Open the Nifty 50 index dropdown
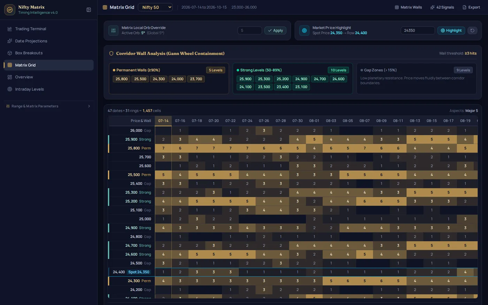Screen dimensions: 488x305 [155, 7]
